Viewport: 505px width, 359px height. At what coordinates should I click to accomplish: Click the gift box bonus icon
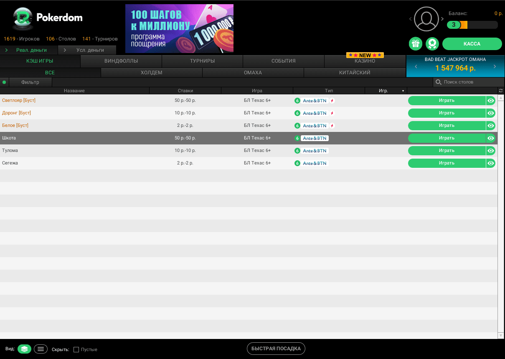[x=415, y=44]
